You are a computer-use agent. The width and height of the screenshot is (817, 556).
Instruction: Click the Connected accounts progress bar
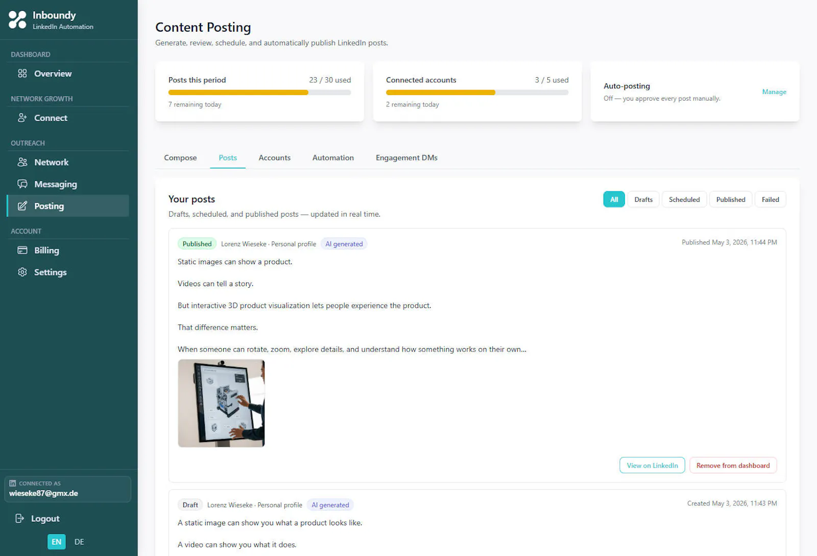coord(477,92)
